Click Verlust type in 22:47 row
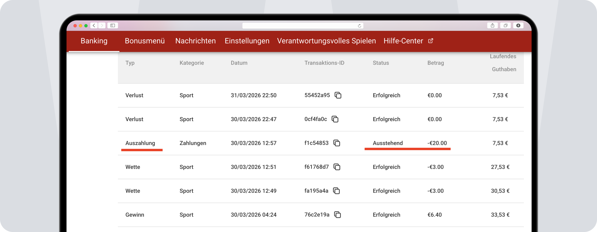The height and width of the screenshot is (232, 597). pos(134,119)
